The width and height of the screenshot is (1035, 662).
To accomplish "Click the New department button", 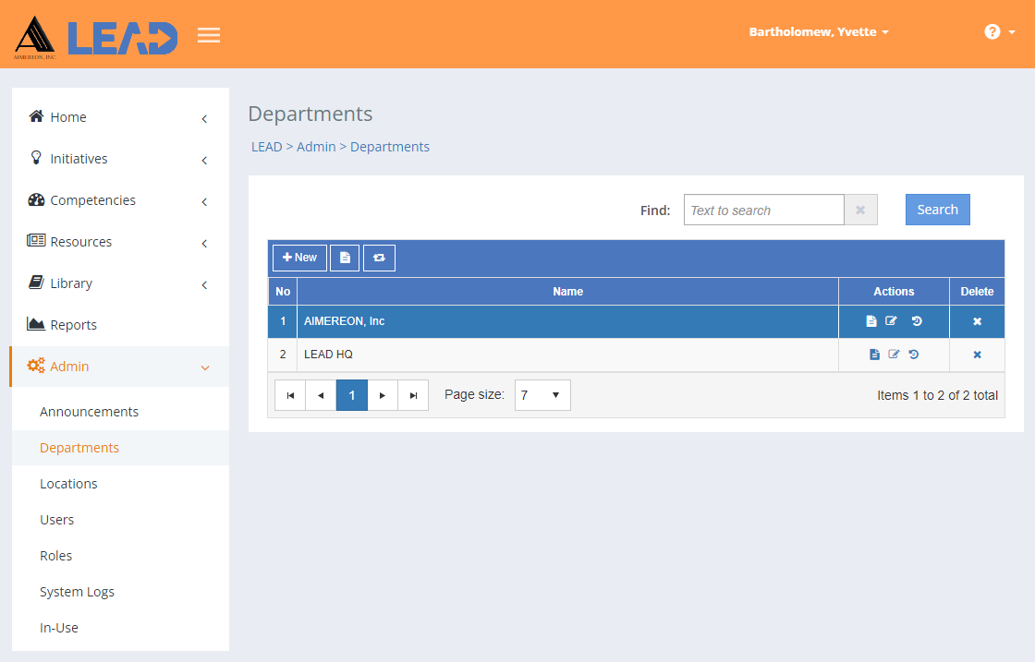I will pyautogui.click(x=299, y=258).
